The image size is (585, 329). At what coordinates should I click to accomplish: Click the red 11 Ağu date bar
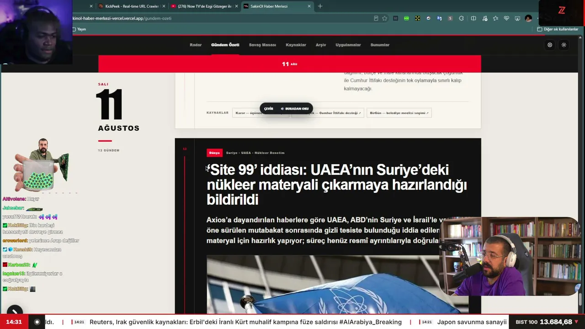click(290, 64)
